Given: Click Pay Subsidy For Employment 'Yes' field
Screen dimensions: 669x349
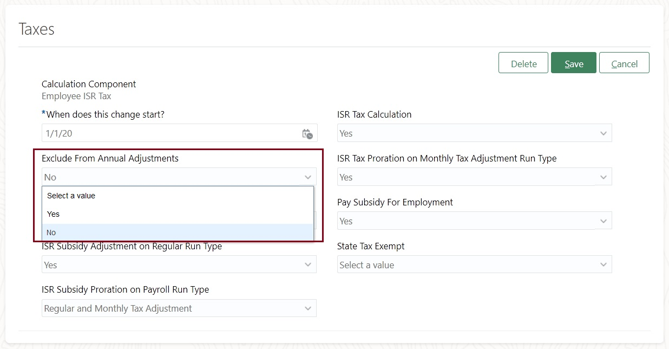Looking at the screenshot, I should pyautogui.click(x=465, y=221).
